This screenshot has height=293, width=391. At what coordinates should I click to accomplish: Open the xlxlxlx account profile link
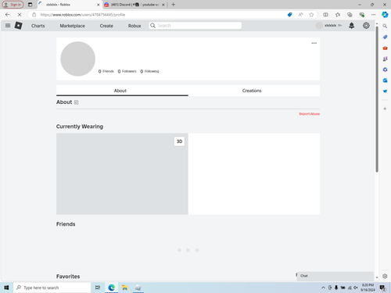(x=328, y=26)
